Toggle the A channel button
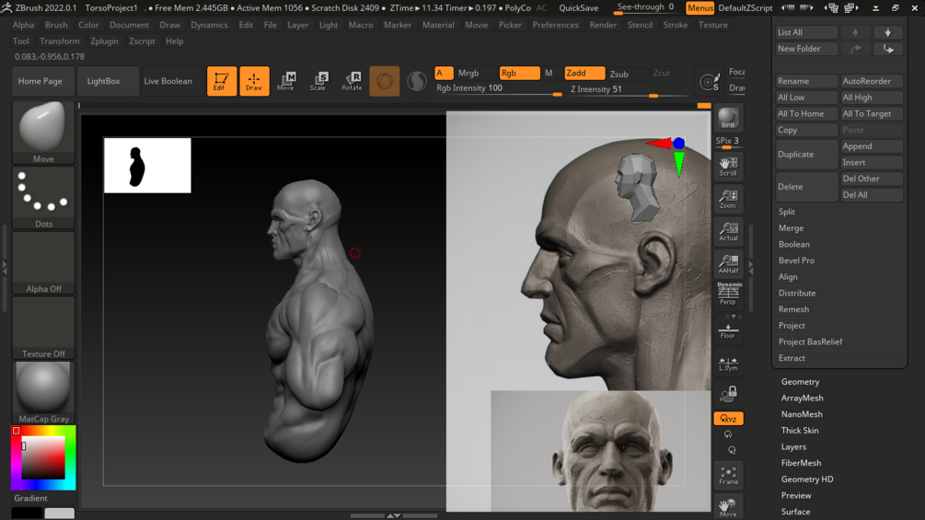The image size is (925, 520). 444,73
